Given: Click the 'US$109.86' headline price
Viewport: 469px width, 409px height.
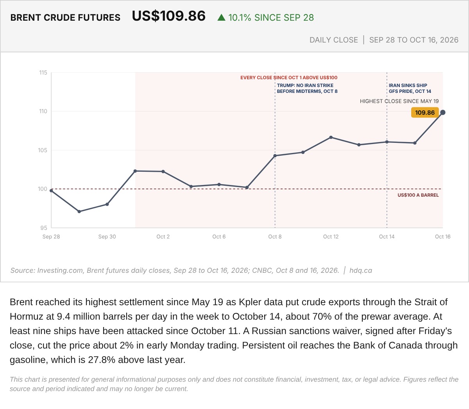Looking at the screenshot, I should [x=169, y=16].
